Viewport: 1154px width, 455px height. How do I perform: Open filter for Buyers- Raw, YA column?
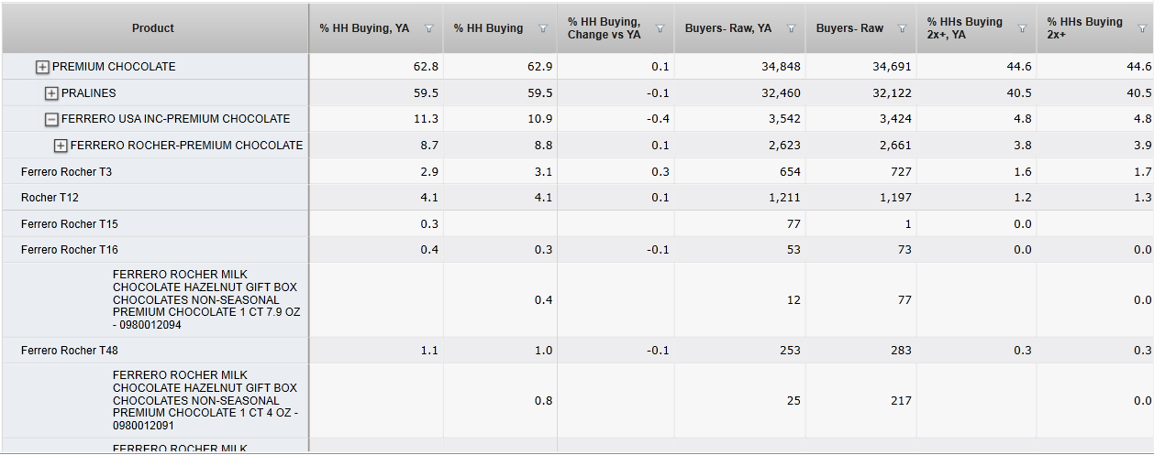click(791, 29)
